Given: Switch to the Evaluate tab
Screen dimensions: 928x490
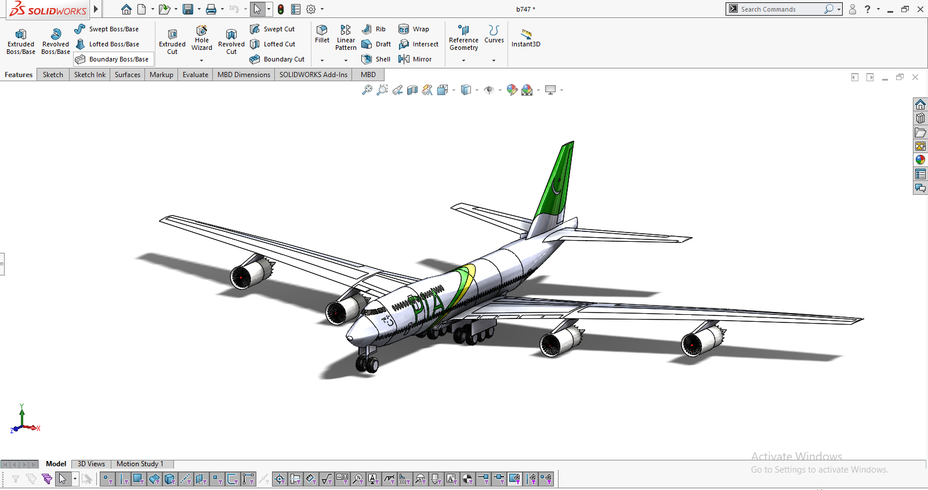Looking at the screenshot, I should (195, 75).
